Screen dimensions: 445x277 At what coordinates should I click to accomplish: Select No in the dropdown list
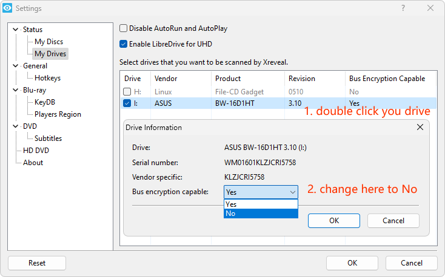pos(261,213)
